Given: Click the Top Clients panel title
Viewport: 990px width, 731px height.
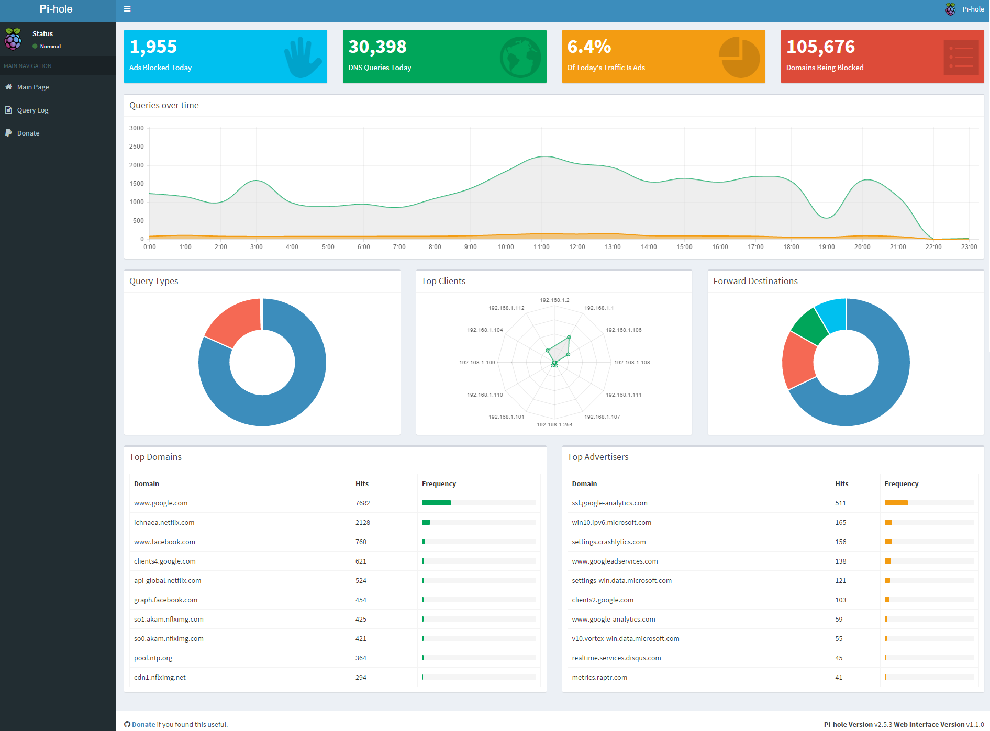Looking at the screenshot, I should (x=443, y=281).
